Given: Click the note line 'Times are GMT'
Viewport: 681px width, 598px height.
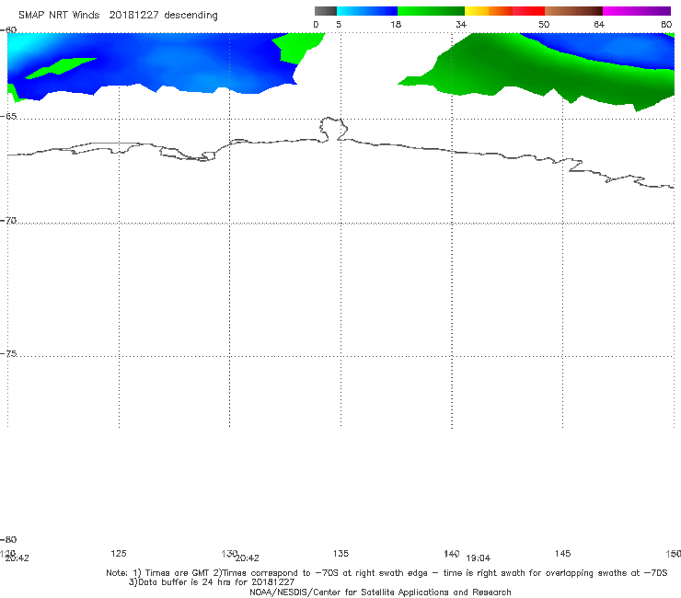Looking at the screenshot, I should point(178,573).
